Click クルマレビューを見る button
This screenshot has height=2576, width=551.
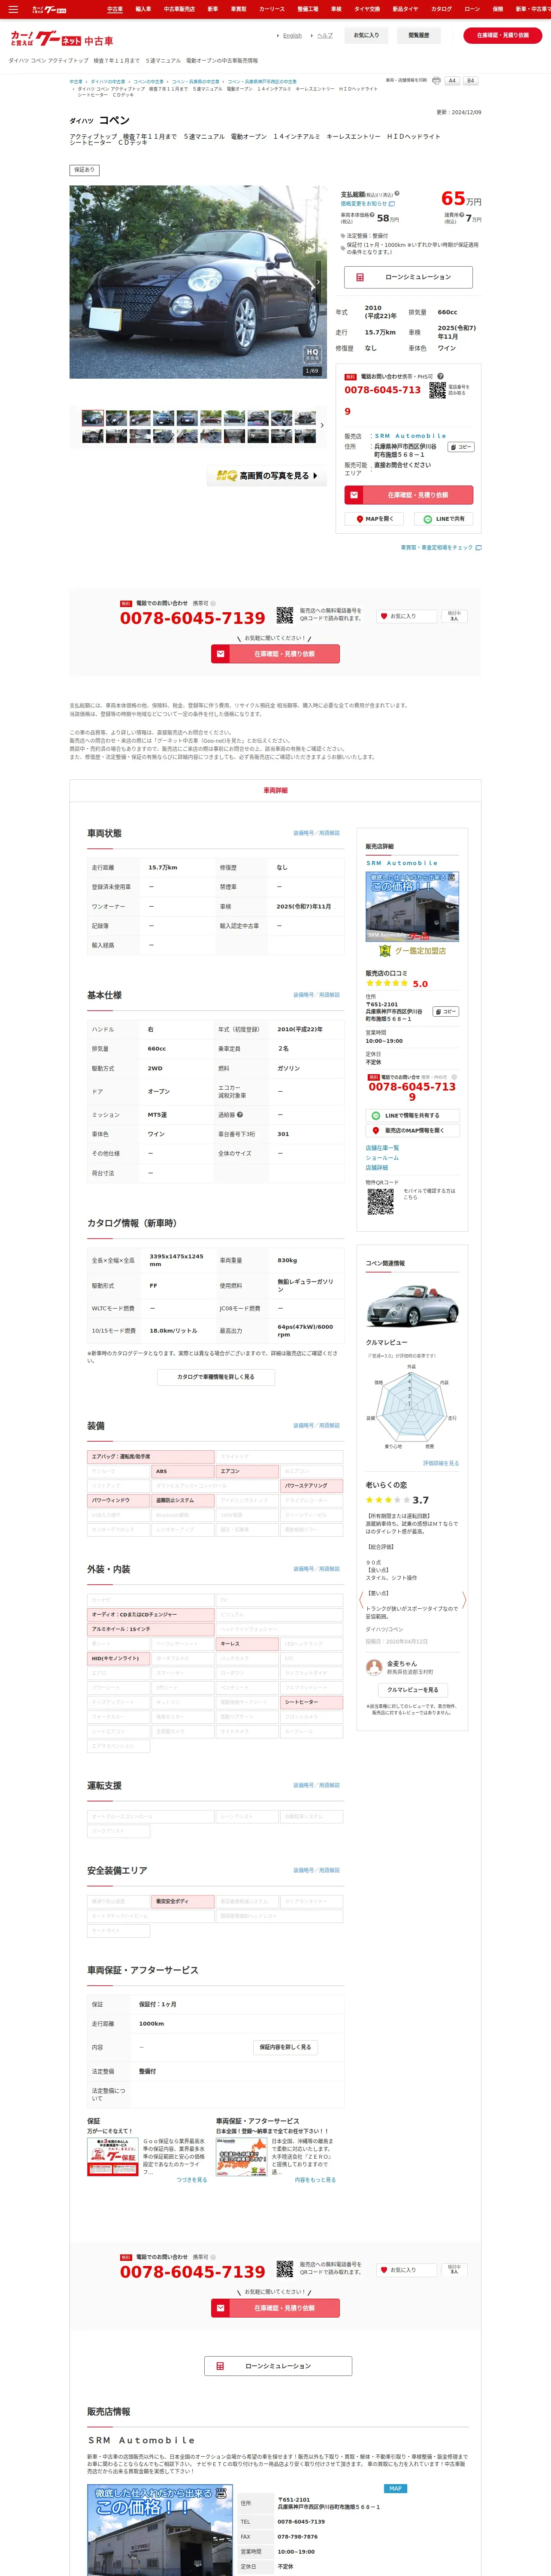click(x=412, y=1690)
